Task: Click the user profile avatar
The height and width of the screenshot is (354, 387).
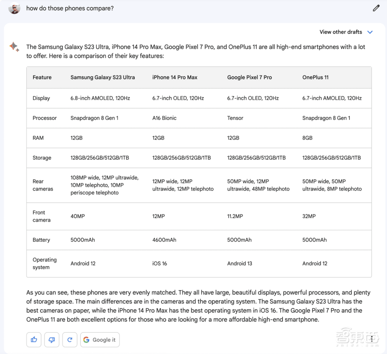Action: coord(14,8)
